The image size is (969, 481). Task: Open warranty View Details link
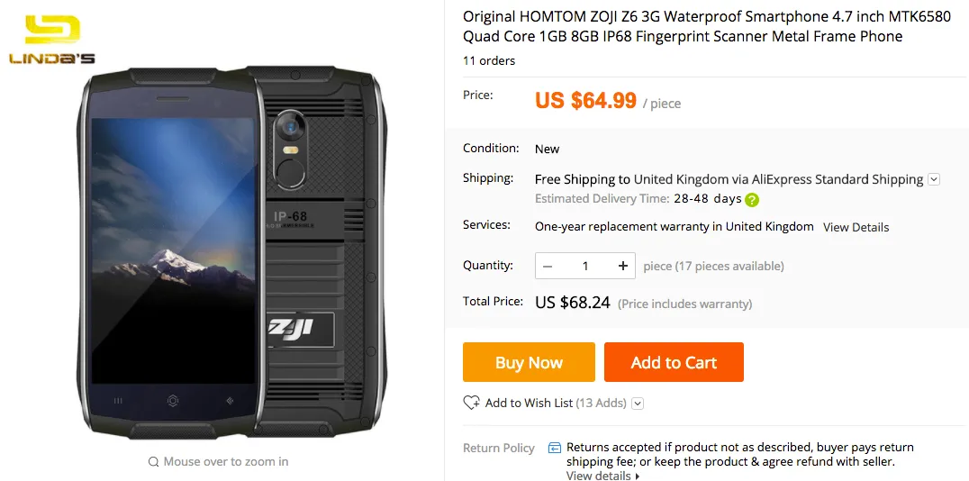point(856,227)
